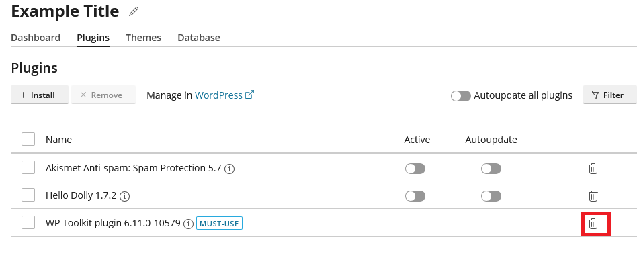Go to the Database tab
637x264 pixels.
tap(199, 38)
